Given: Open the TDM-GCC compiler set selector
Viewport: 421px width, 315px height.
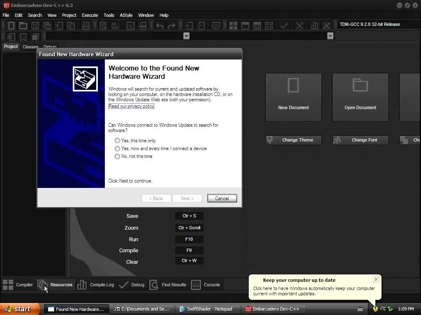Looking at the screenshot, I should coord(379,24).
